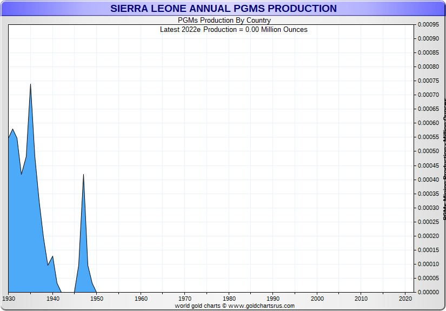
Task: Click the tip of the late-1940s production spike
Action: (83, 175)
